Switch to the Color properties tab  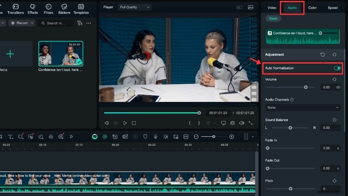[x=312, y=8]
